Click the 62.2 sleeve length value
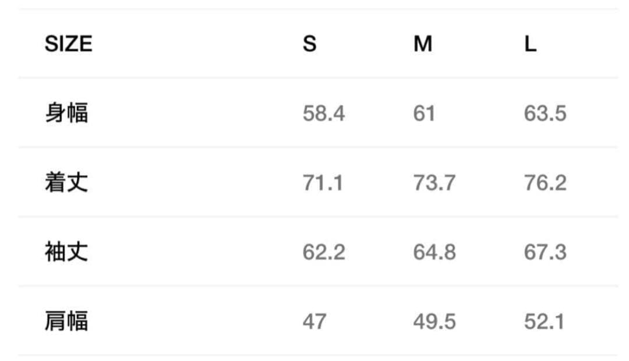Image resolution: width=629 pixels, height=361 pixels. point(323,252)
